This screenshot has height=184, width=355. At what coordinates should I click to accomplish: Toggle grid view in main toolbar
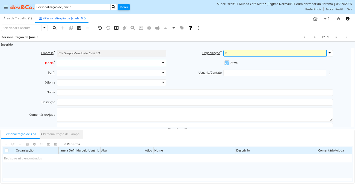116,28
